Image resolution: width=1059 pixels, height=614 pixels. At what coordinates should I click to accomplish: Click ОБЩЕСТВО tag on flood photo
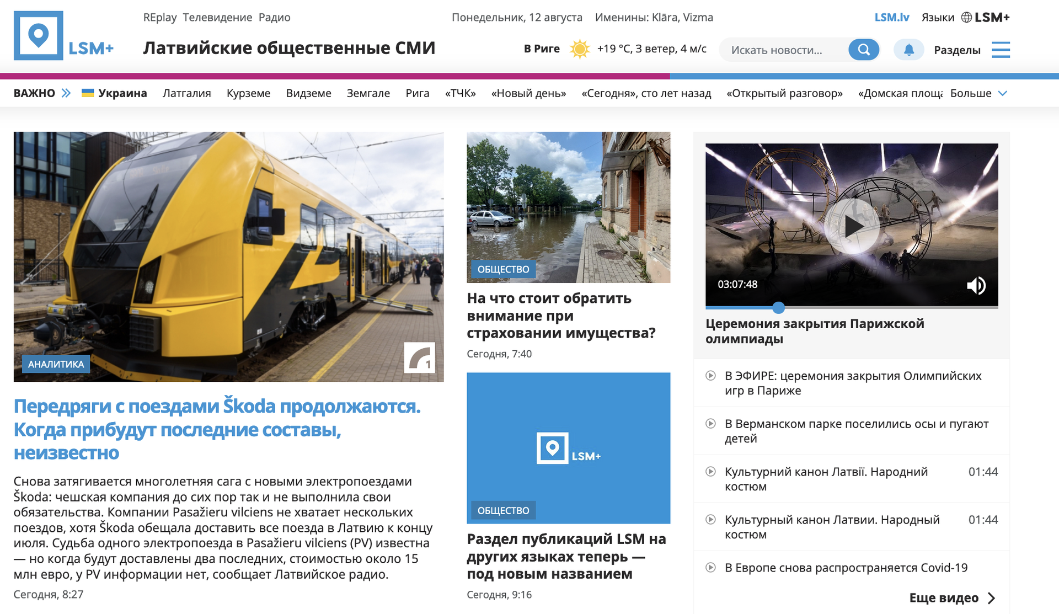coord(503,269)
